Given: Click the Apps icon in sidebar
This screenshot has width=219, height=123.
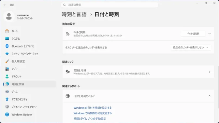Looking at the screenshot, I should pyautogui.click(x=7, y=69).
